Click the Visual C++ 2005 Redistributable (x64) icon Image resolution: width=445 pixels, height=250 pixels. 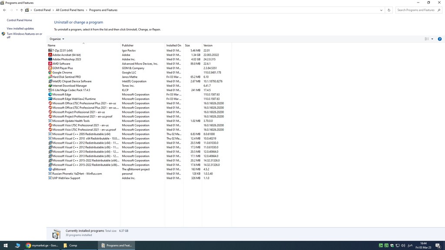click(50, 134)
